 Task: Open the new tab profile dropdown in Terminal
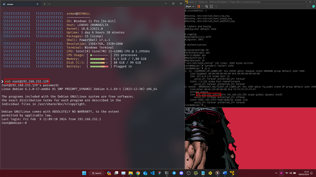coord(49,4)
